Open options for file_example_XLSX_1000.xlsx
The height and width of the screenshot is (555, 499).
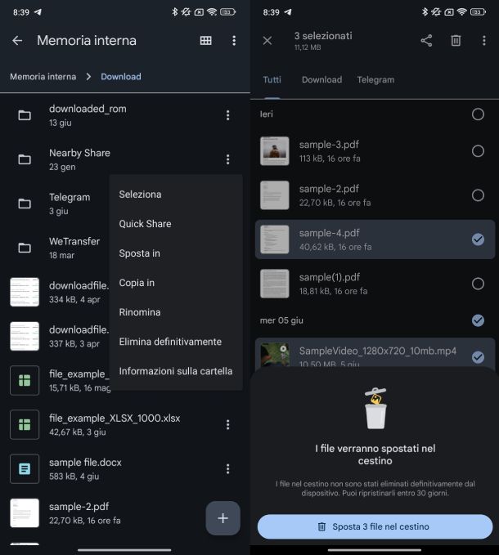point(227,424)
